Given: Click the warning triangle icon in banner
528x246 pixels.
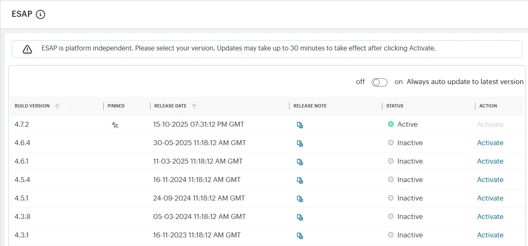Looking at the screenshot, I should pos(27,49).
